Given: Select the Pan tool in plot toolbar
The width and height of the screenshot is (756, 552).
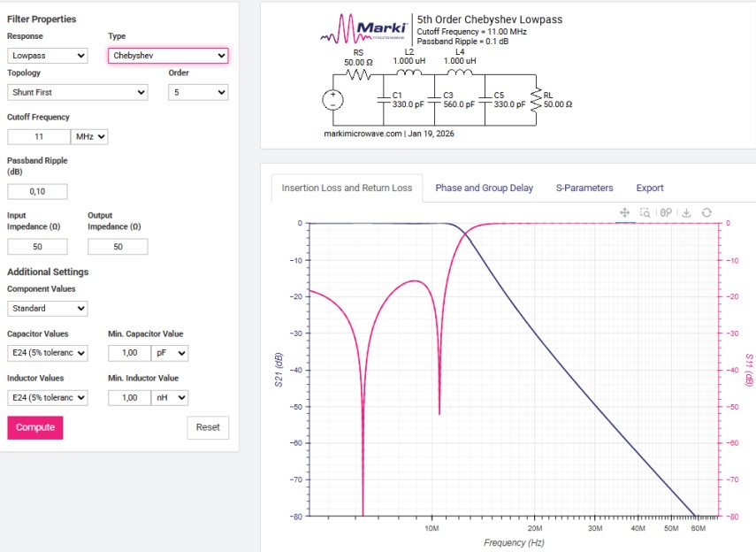Looking at the screenshot, I should pos(624,212).
